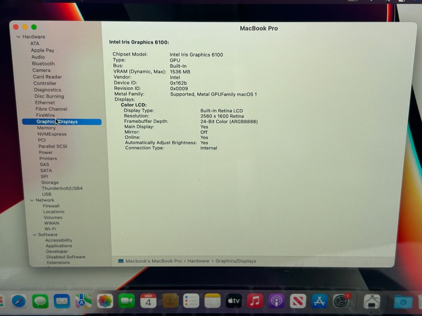Open the Card Reader entry

coord(47,77)
